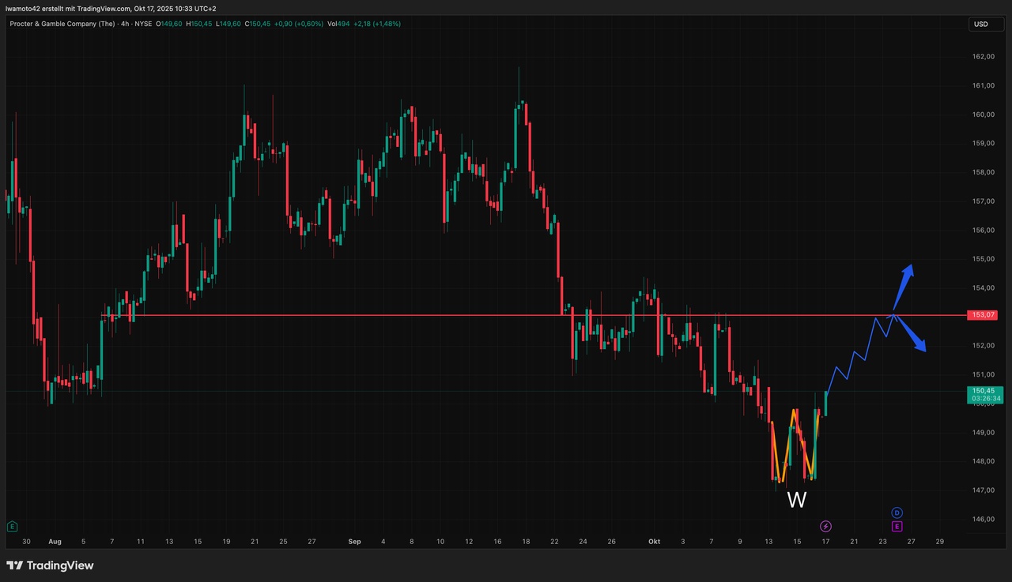Open the USD currency selector
The image size is (1012, 582).
tap(980, 24)
